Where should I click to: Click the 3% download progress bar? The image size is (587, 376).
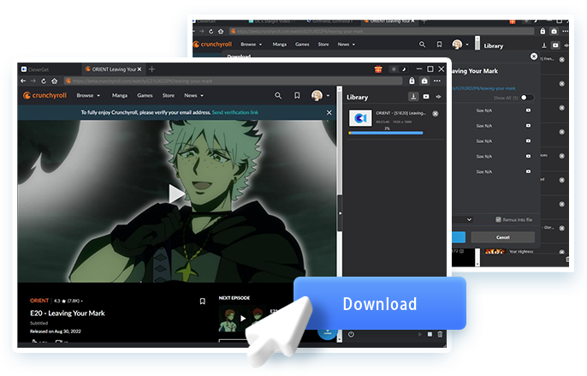click(386, 133)
